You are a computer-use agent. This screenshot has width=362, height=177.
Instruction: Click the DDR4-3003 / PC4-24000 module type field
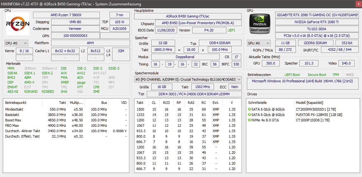(194, 94)
